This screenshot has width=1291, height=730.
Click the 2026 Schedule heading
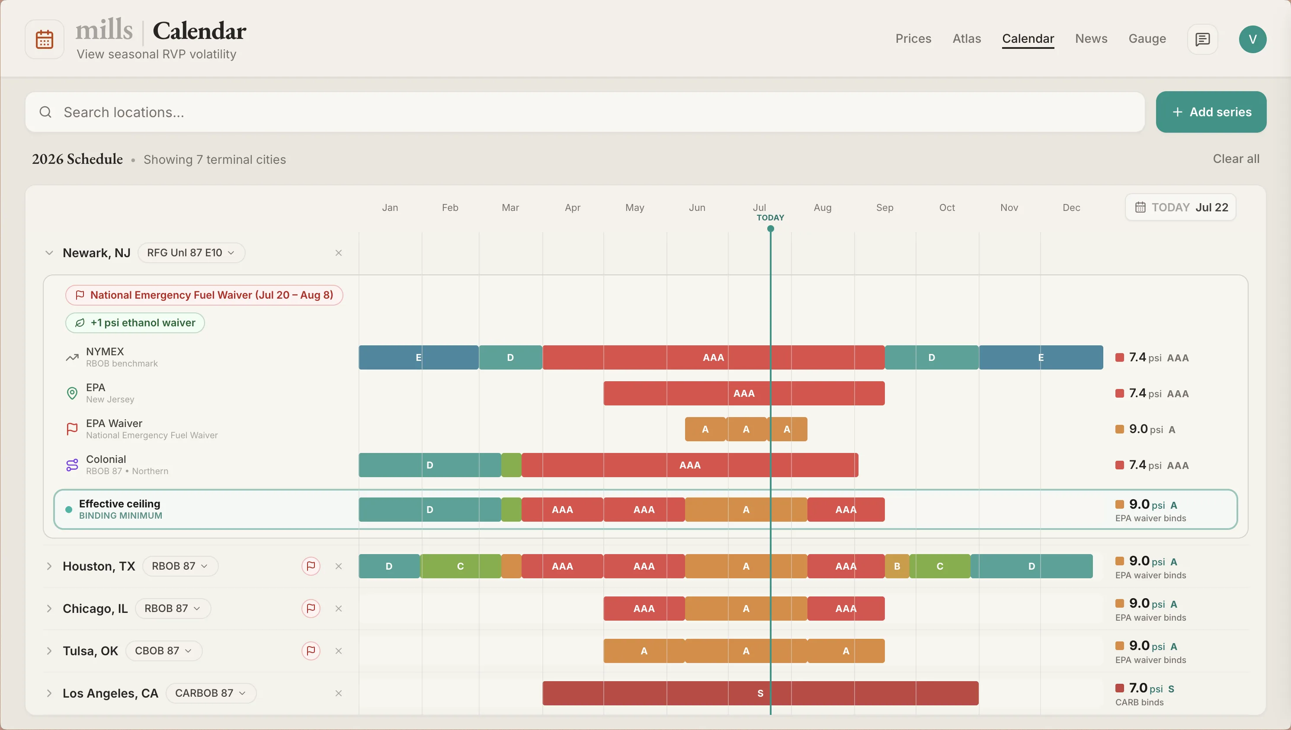[77, 159]
